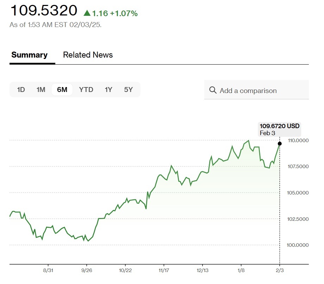This screenshot has height=284, width=324.
Task: Click the 8/31 date axis label
Action: click(48, 271)
